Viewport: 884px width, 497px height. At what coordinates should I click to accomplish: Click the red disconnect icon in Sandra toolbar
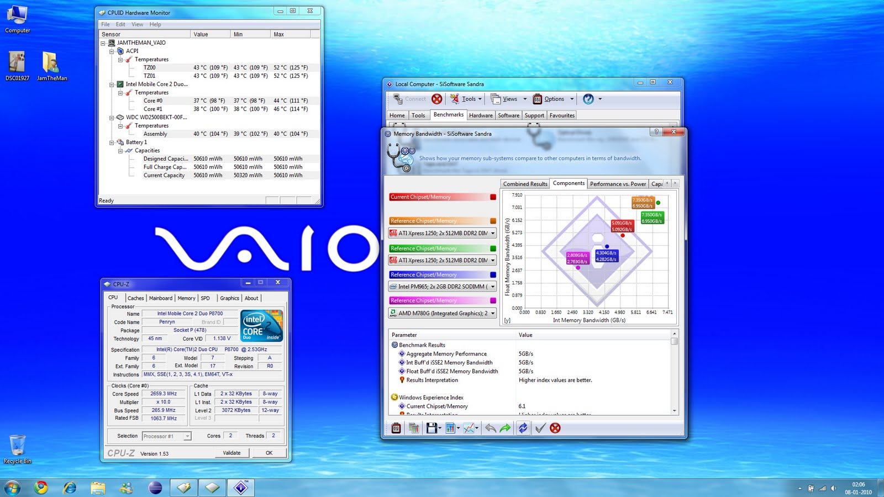click(436, 99)
